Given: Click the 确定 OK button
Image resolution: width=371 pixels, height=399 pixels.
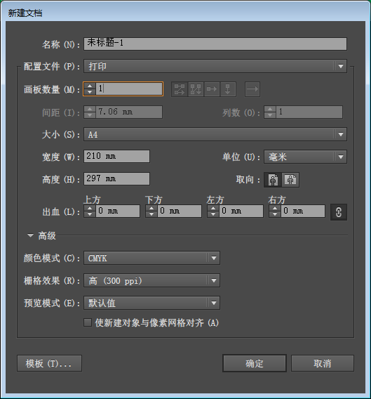Looking at the screenshot, I should pos(255,363).
